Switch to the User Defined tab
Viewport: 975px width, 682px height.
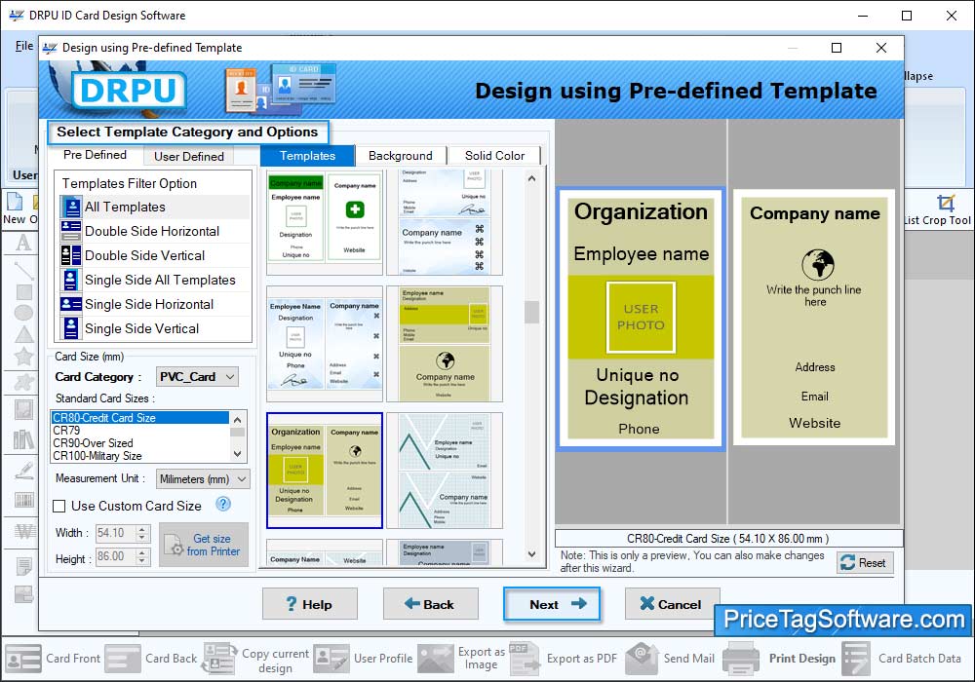[189, 157]
